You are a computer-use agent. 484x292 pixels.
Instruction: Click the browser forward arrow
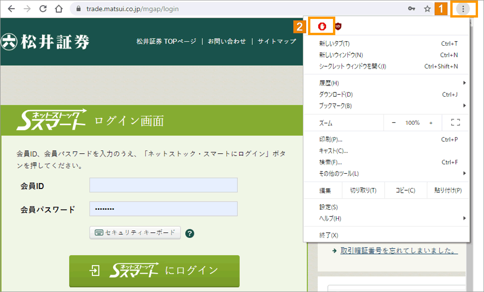click(27, 9)
